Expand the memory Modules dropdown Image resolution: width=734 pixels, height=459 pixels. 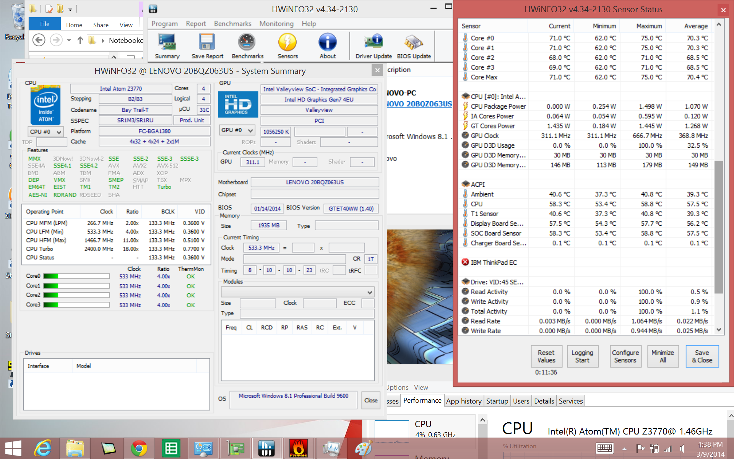[297, 292]
